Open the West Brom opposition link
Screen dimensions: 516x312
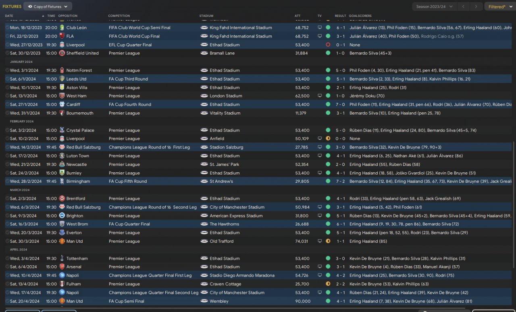[x=77, y=224]
